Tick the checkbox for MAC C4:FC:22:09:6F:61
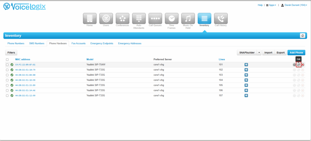 [7, 64]
